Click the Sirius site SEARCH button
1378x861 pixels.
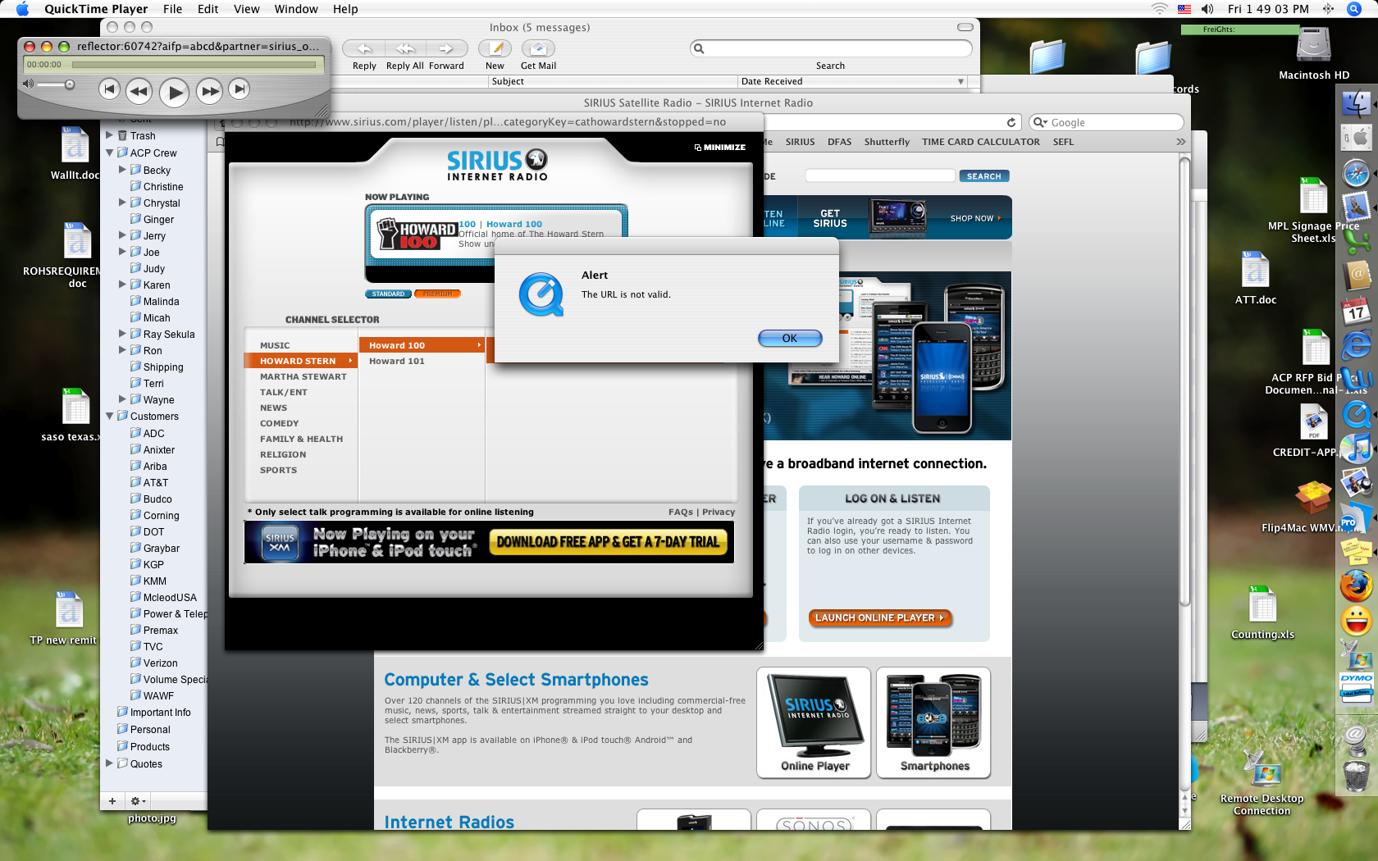(984, 176)
